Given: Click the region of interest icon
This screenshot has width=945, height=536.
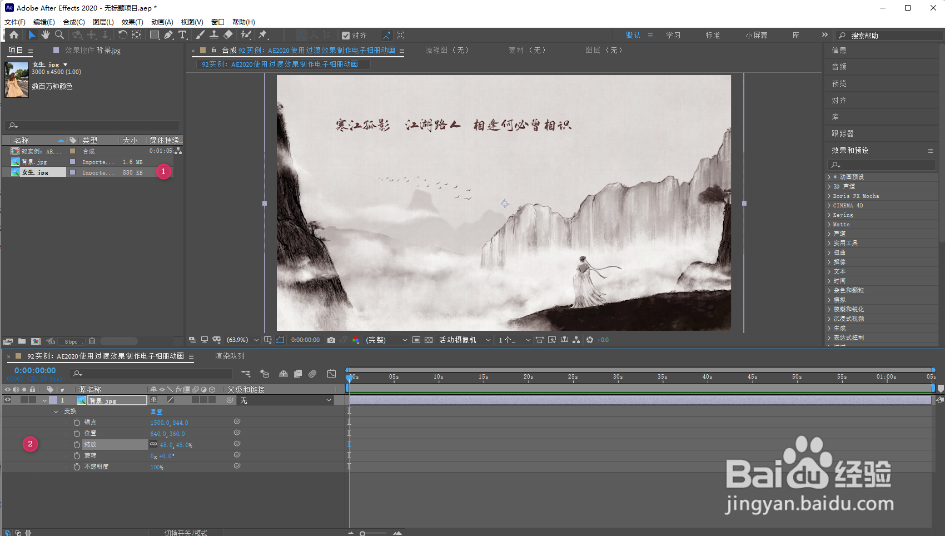Looking at the screenshot, I should coord(416,340).
